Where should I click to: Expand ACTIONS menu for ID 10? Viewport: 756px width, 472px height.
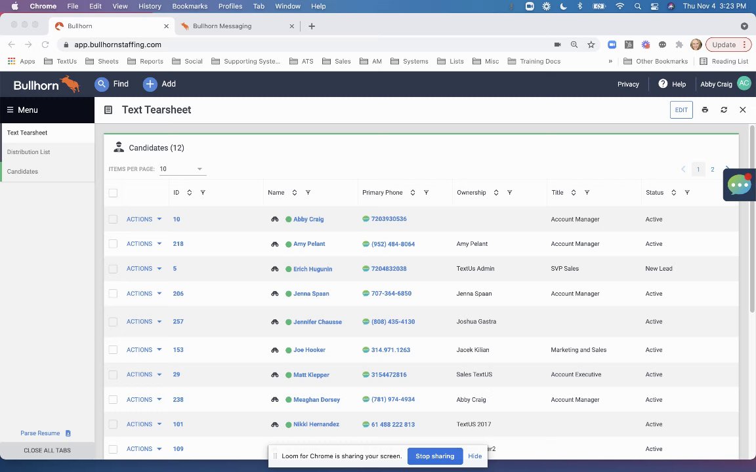pos(144,219)
